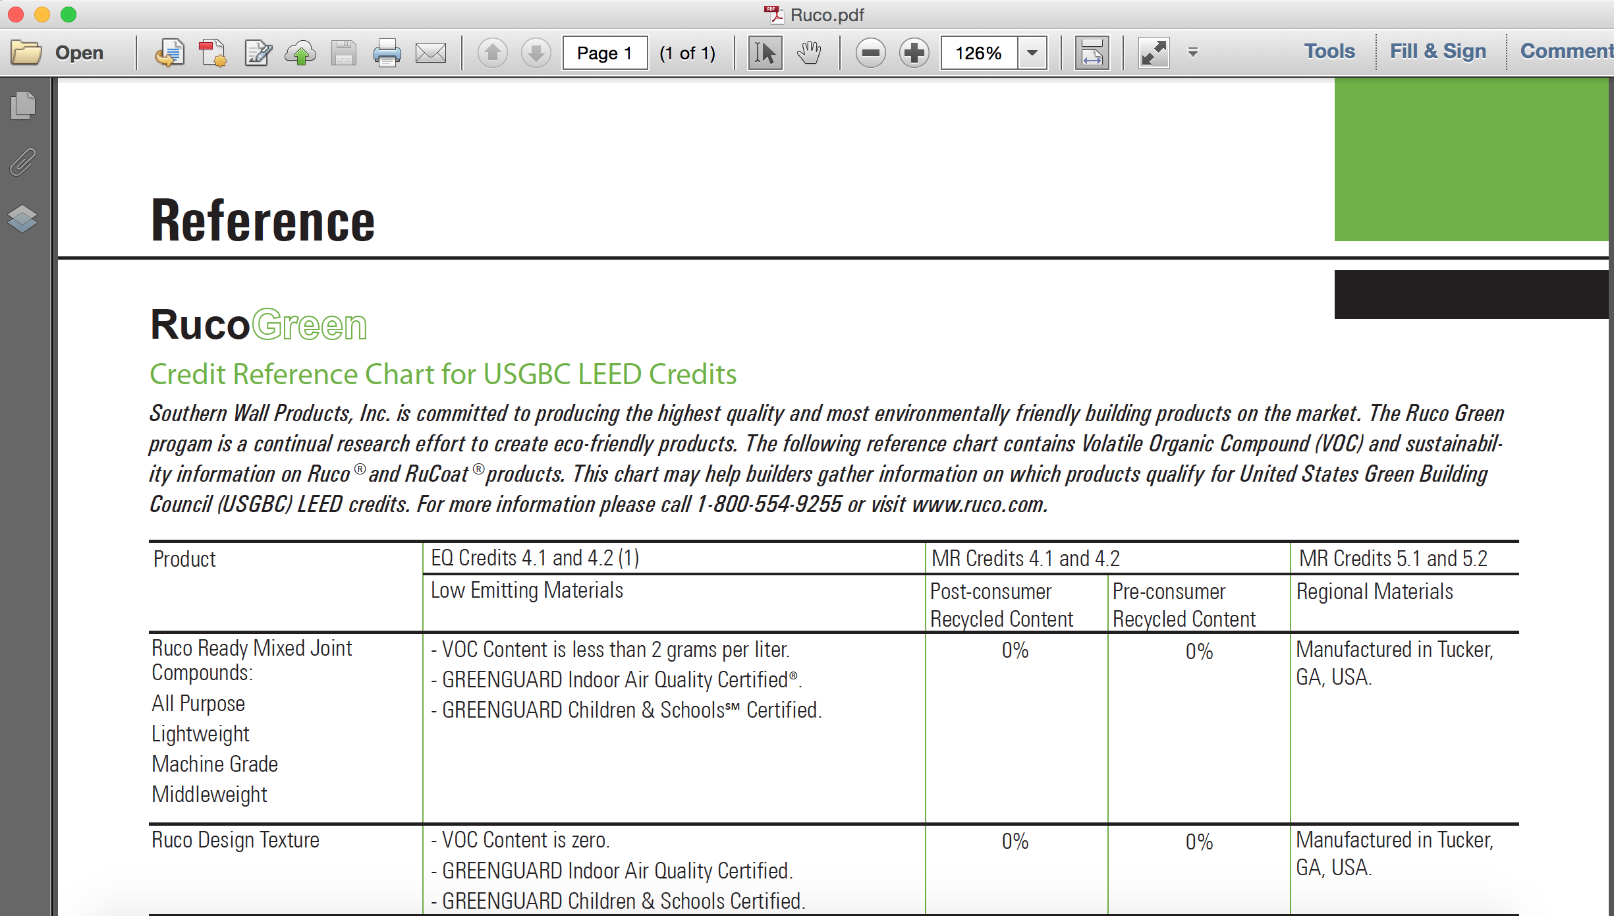1614x916 pixels.
Task: Click the Ruco.pdf window title
Action: point(827,14)
